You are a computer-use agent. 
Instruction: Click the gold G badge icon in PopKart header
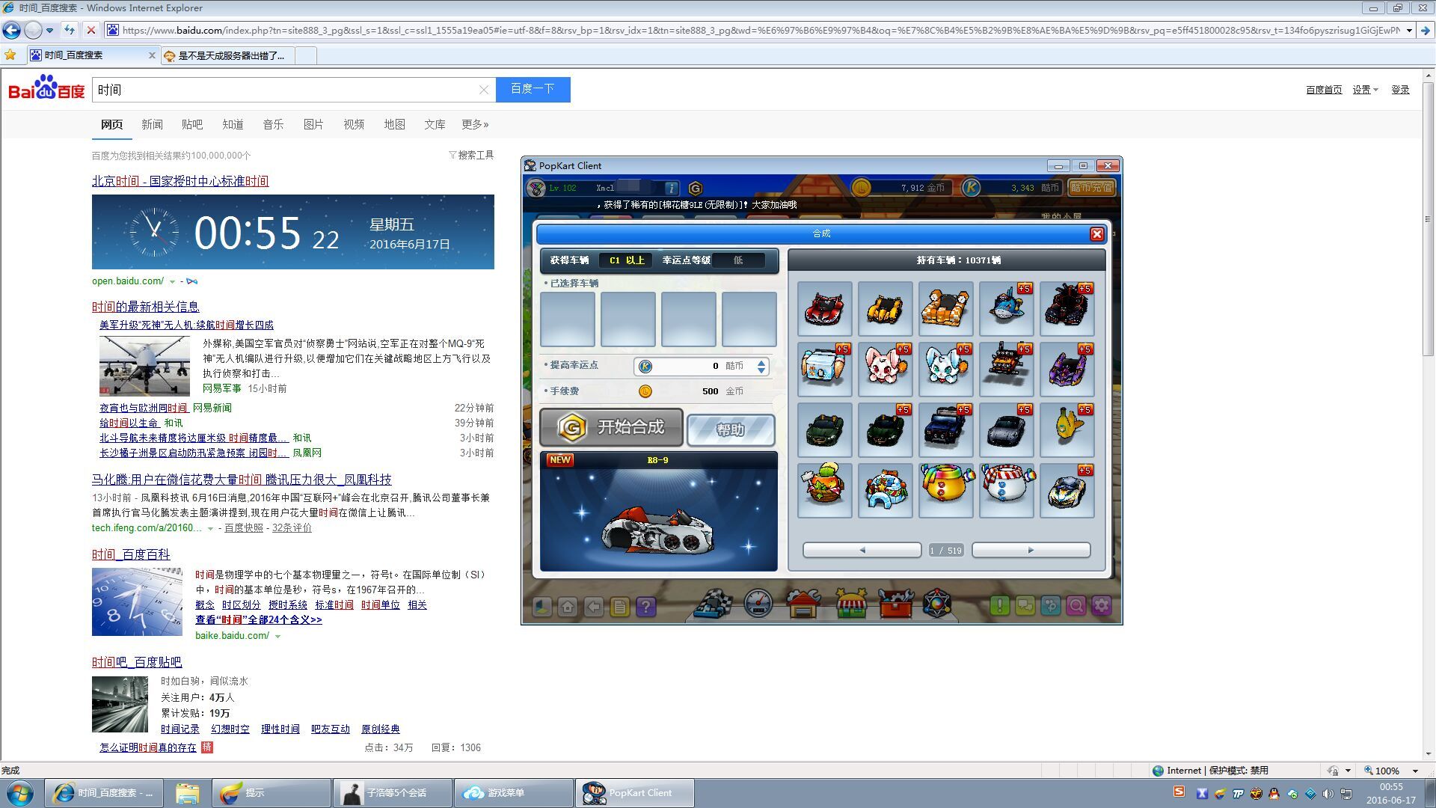695,188
